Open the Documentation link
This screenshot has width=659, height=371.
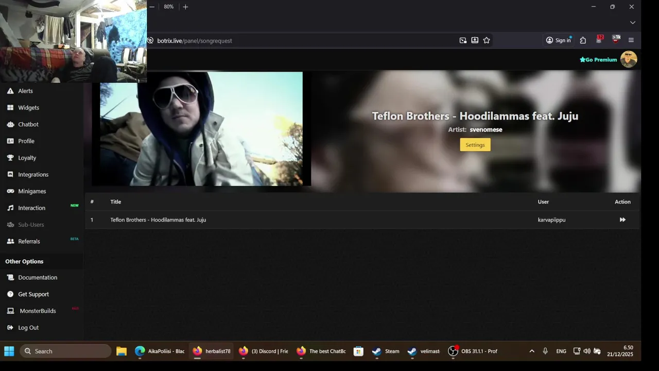(x=38, y=277)
